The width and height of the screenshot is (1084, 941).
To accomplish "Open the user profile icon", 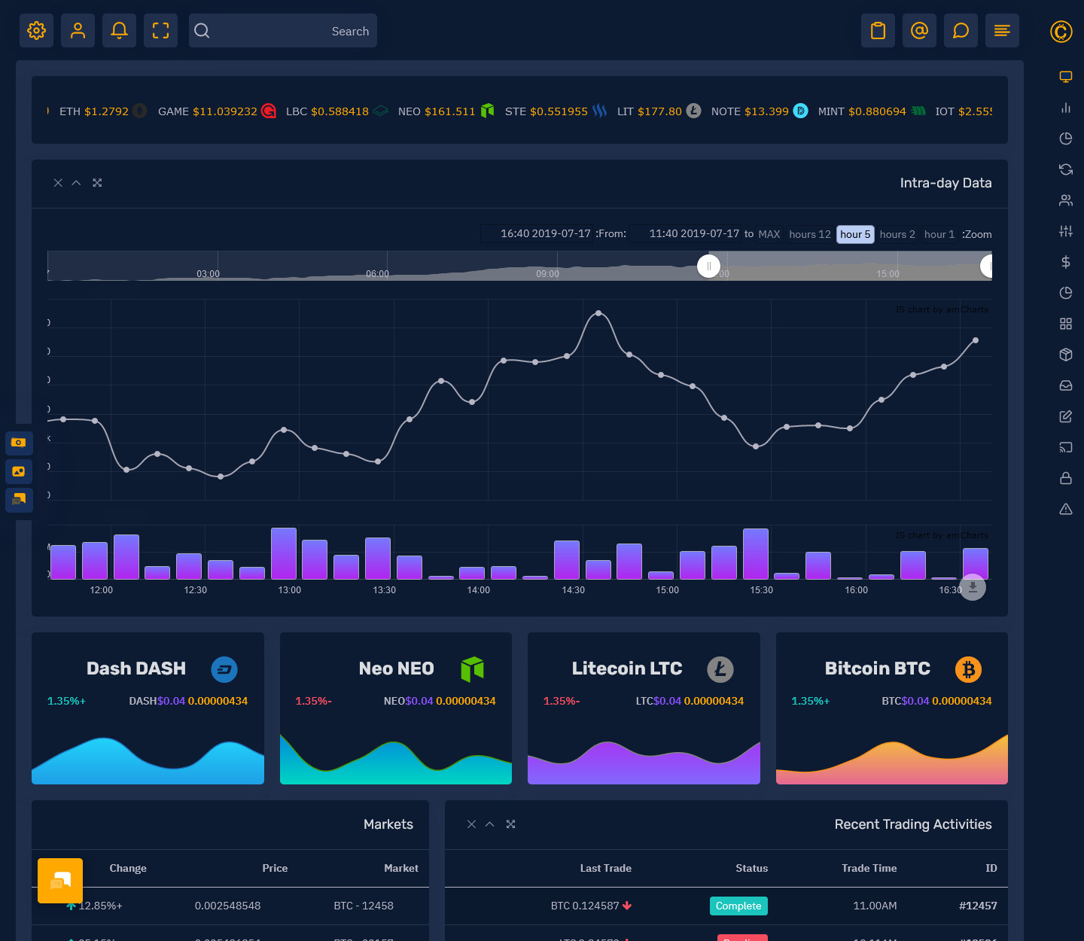I will pyautogui.click(x=78, y=31).
